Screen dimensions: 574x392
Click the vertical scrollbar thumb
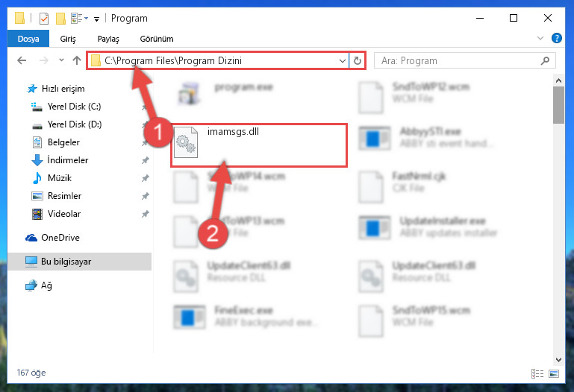tap(558, 105)
